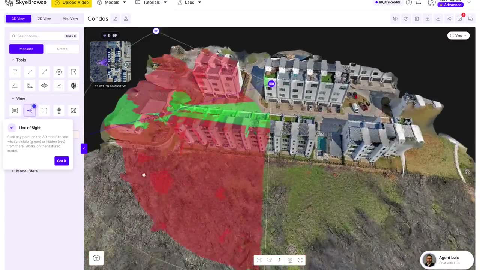The width and height of the screenshot is (480, 270).
Task: Open the user account menu
Action: [449, 3]
